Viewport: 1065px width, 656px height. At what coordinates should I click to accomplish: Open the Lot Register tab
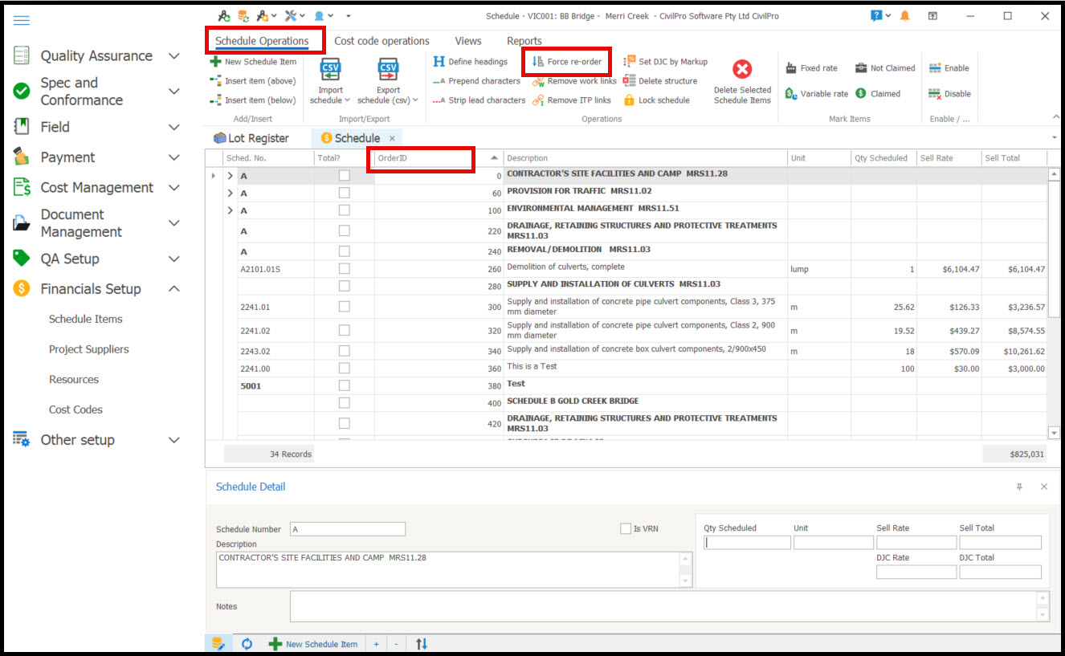[x=251, y=138]
